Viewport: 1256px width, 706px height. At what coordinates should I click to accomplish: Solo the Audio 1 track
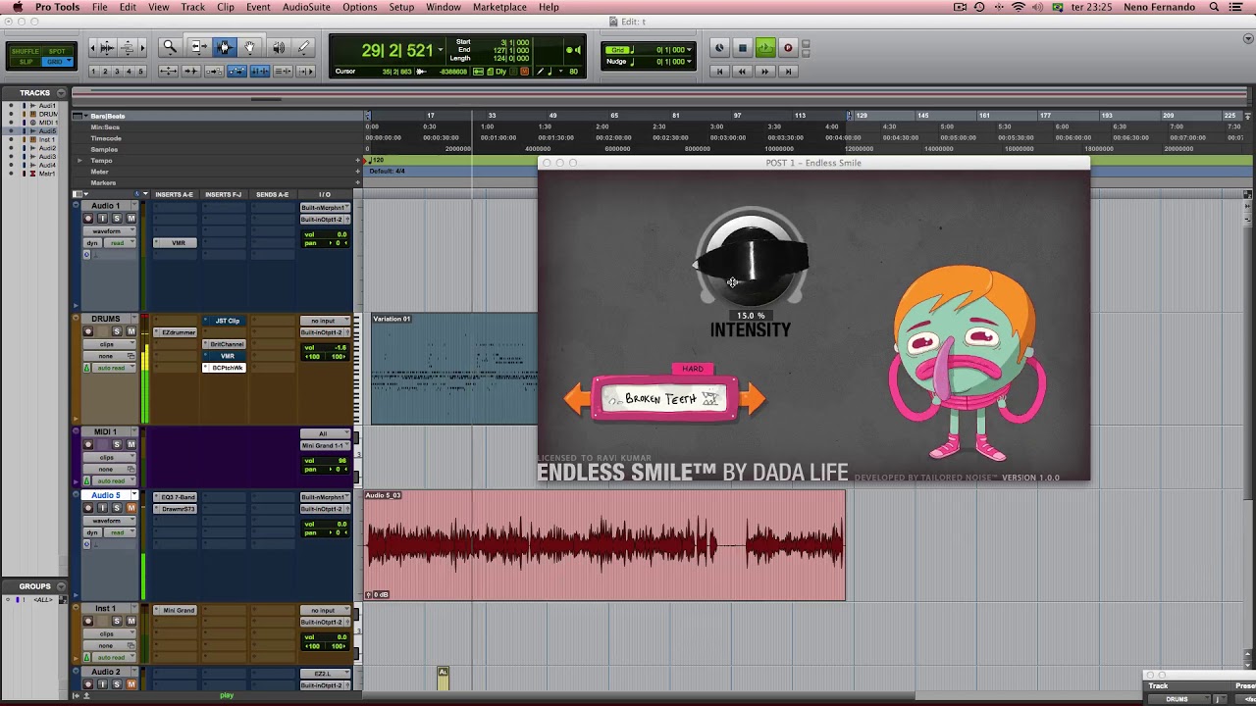point(117,219)
